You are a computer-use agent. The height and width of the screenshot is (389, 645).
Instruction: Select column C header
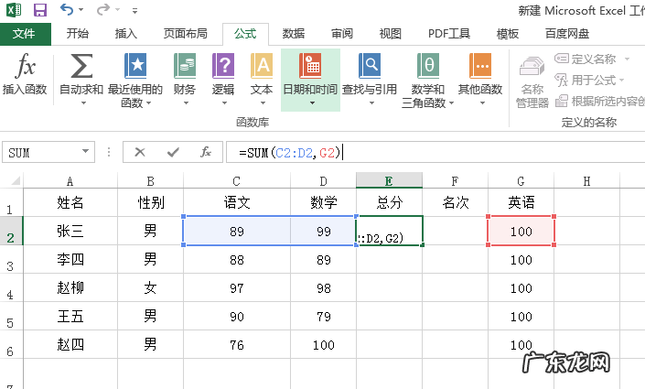pyautogui.click(x=237, y=181)
